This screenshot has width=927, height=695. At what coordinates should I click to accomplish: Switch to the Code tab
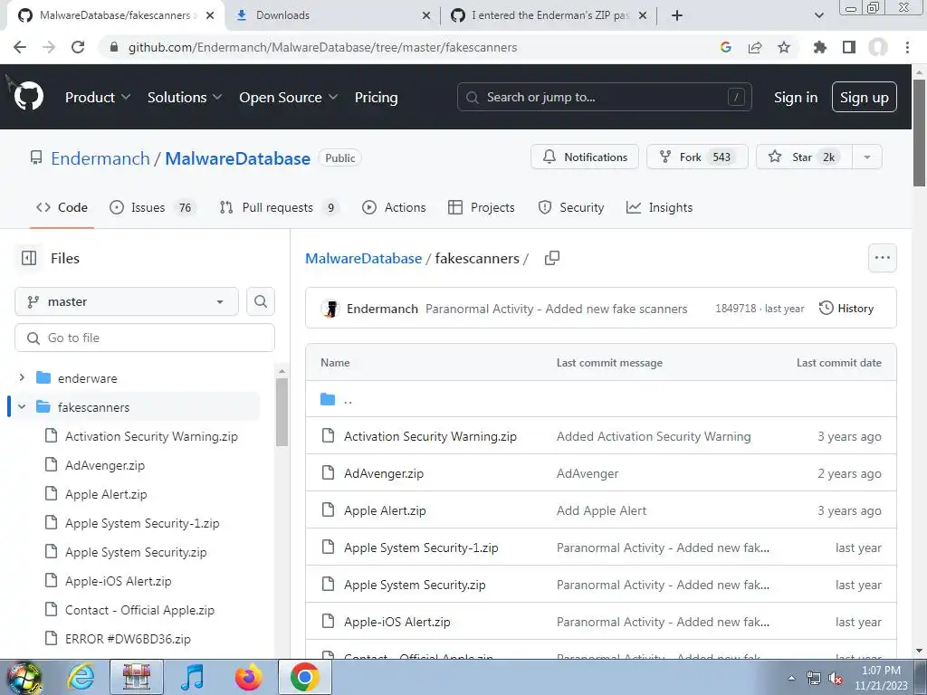point(62,207)
